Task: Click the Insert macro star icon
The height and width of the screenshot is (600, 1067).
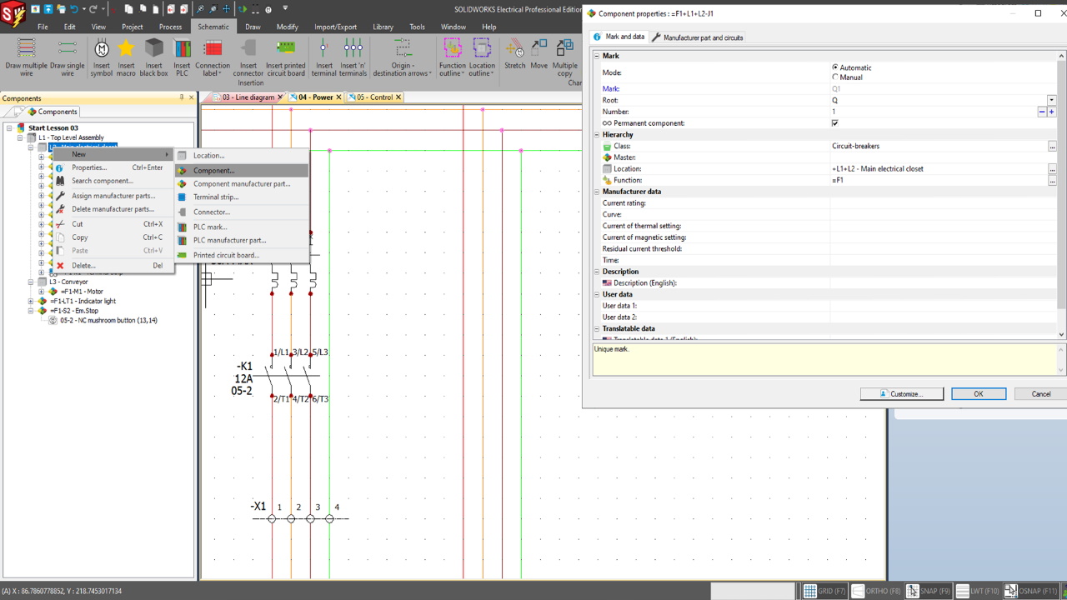Action: pos(126,48)
